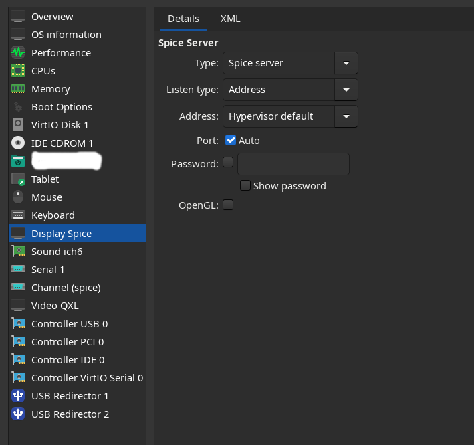Click the IDE CDROM 1 disc icon
The image size is (474, 445).
[19, 143]
